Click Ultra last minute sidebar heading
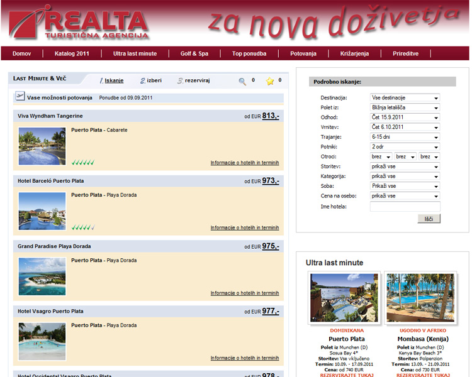The height and width of the screenshot is (377, 472). point(334,263)
